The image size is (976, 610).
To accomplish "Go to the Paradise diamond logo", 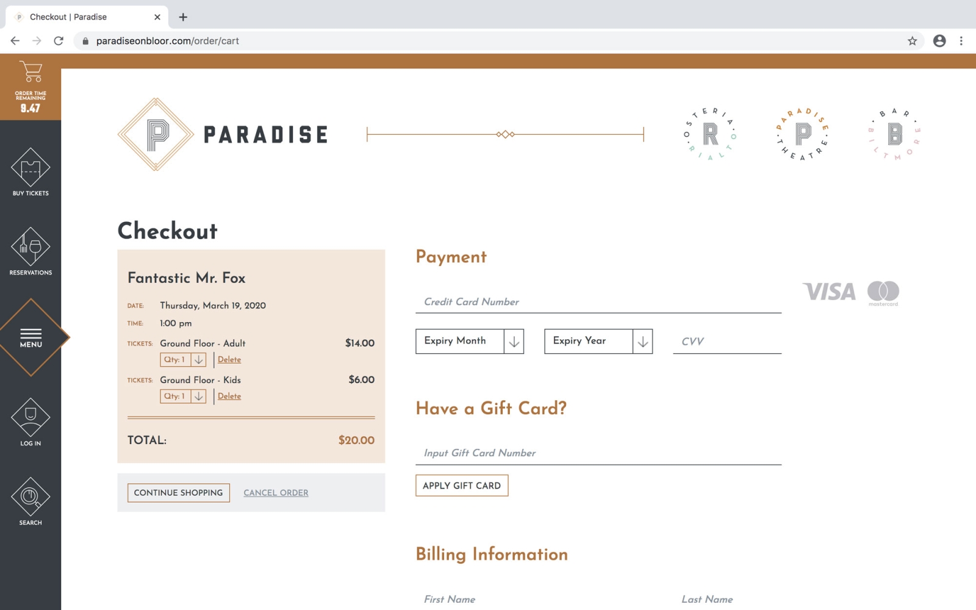I will 156,134.
